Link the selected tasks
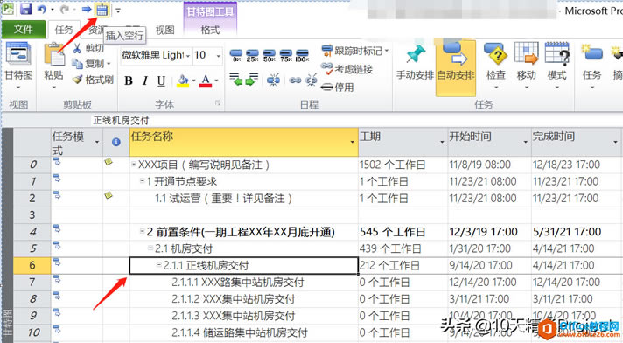This screenshot has width=623, height=343. [x=295, y=80]
